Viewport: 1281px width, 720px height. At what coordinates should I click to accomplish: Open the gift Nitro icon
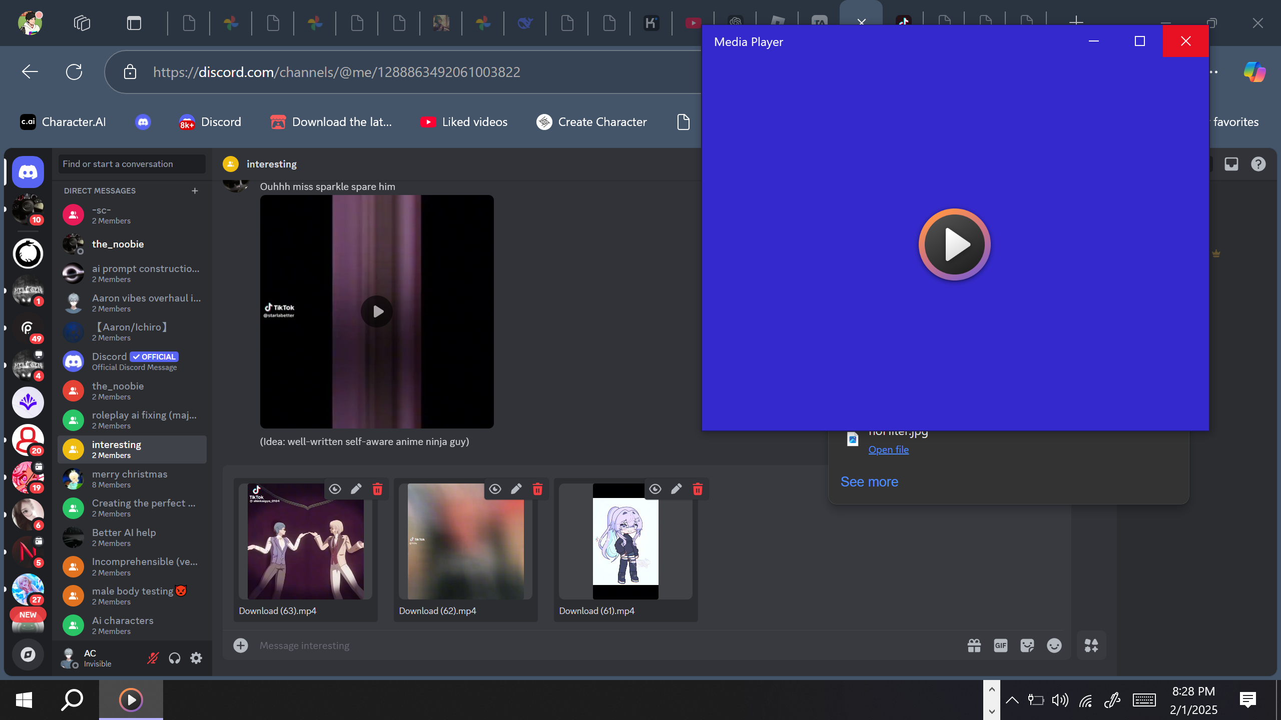coord(974,645)
